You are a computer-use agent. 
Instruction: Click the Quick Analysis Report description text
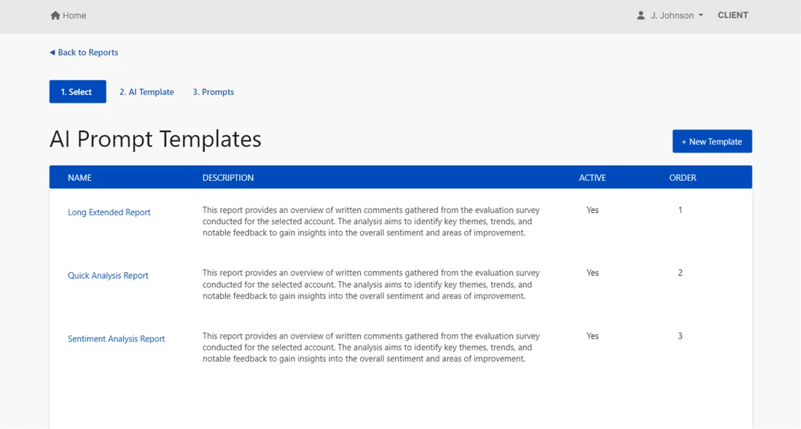(x=371, y=285)
